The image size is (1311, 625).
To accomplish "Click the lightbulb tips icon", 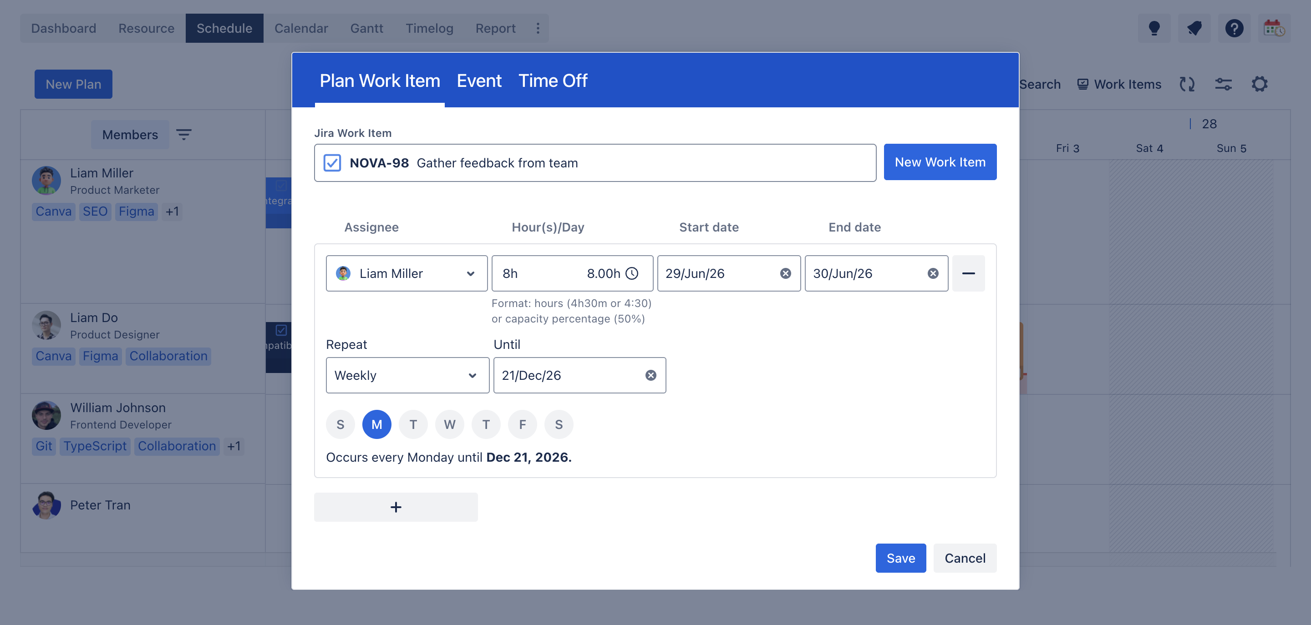I will pyautogui.click(x=1154, y=29).
